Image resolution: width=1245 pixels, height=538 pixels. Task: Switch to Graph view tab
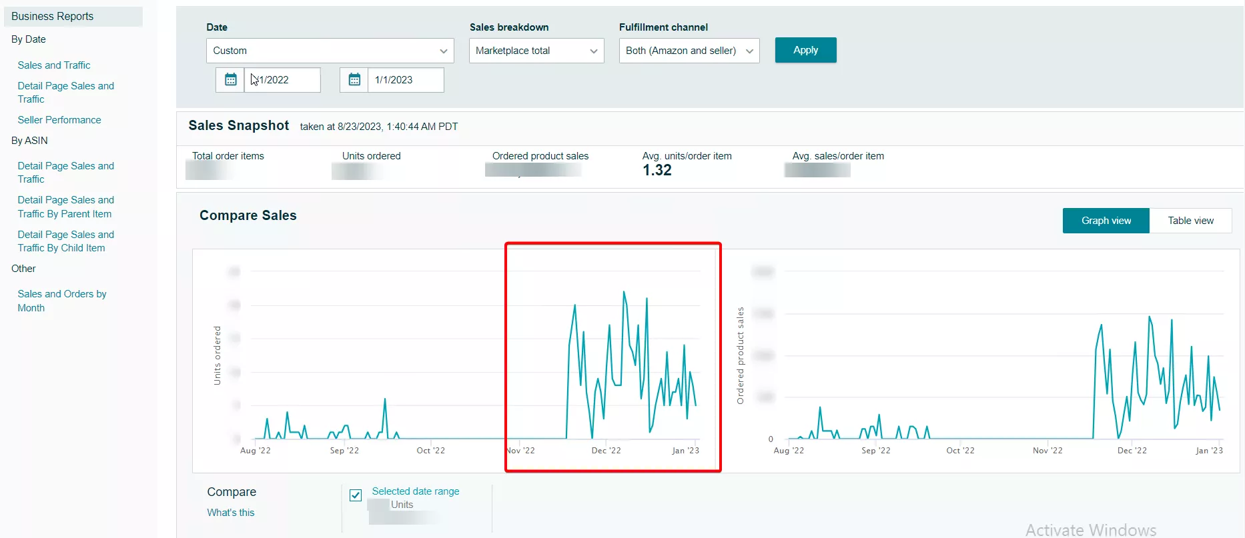[x=1106, y=221]
